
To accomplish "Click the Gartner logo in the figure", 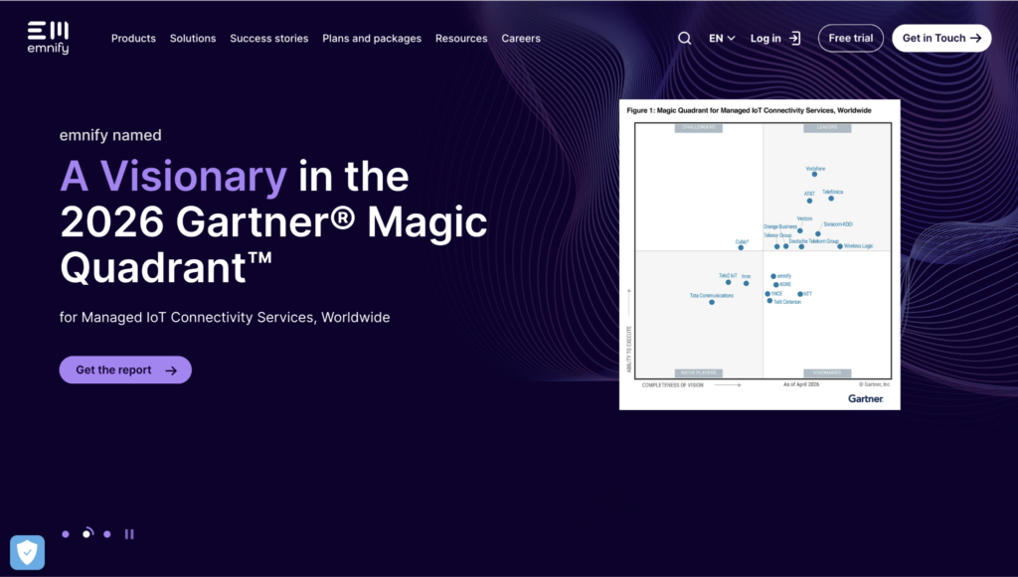I will [866, 398].
